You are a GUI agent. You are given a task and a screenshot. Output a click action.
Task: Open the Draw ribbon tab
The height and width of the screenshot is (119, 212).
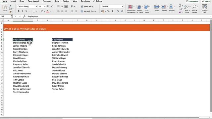click(x=22, y=1)
